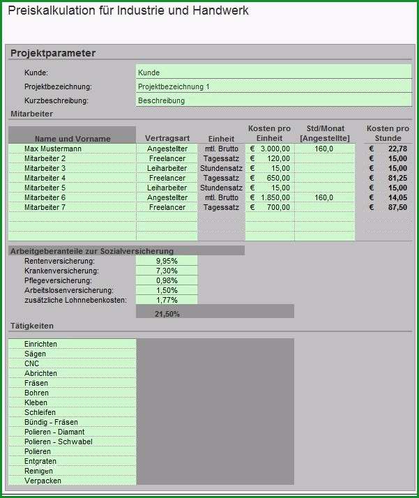Edit the Arbeitslosenversicherung 1,50% field
419x498 pixels.
tap(167, 290)
